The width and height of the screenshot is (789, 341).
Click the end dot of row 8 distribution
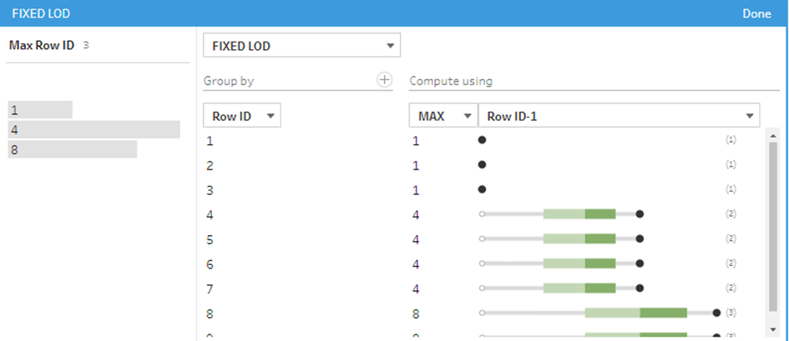pyautogui.click(x=716, y=313)
